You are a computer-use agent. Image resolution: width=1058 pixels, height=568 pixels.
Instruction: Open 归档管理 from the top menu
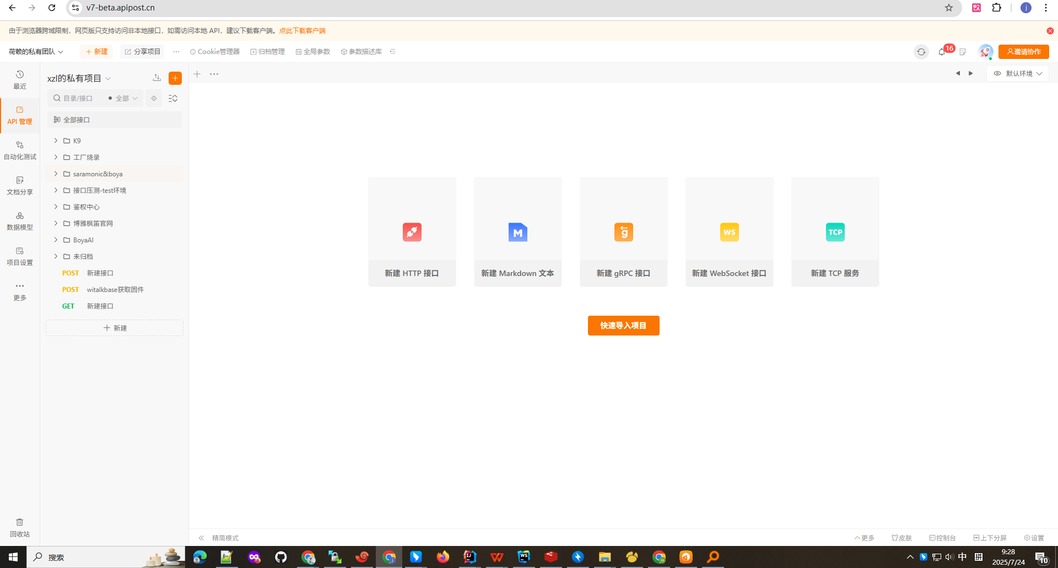point(268,52)
